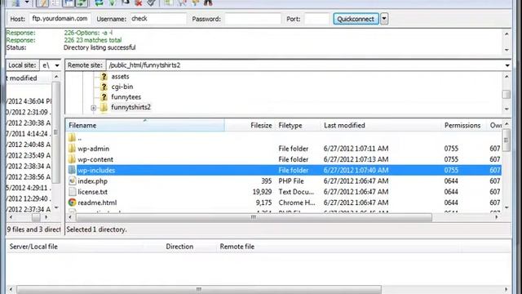522x294 pixels.
Task: Sort by the Permissions column header
Action: (x=464, y=125)
